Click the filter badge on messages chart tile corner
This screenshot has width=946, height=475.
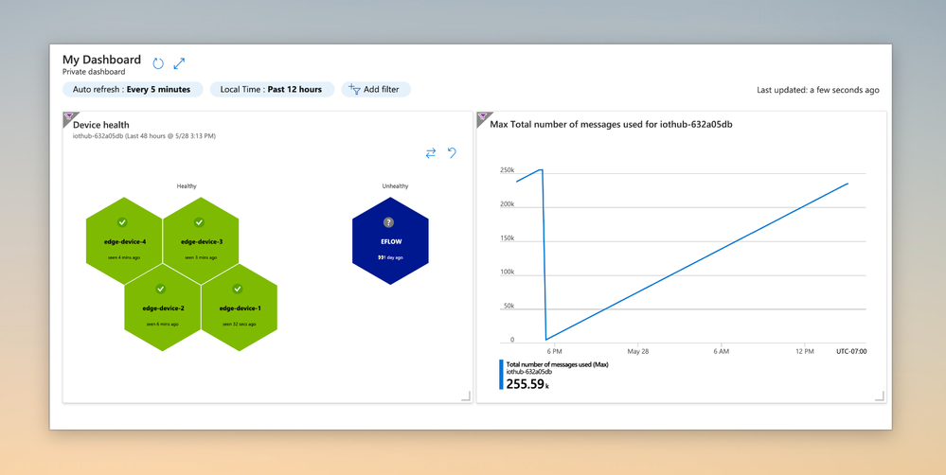point(482,117)
